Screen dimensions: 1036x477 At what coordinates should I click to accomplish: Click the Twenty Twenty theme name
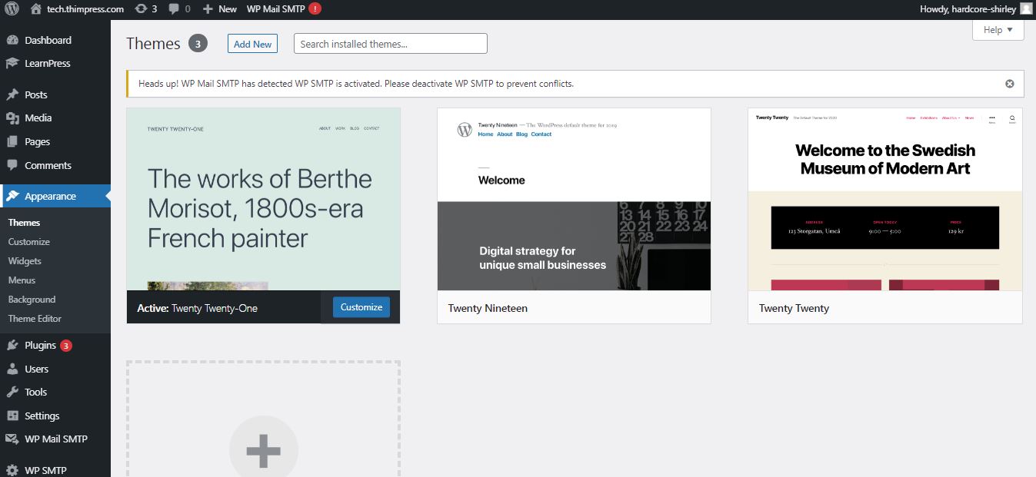[x=794, y=308]
